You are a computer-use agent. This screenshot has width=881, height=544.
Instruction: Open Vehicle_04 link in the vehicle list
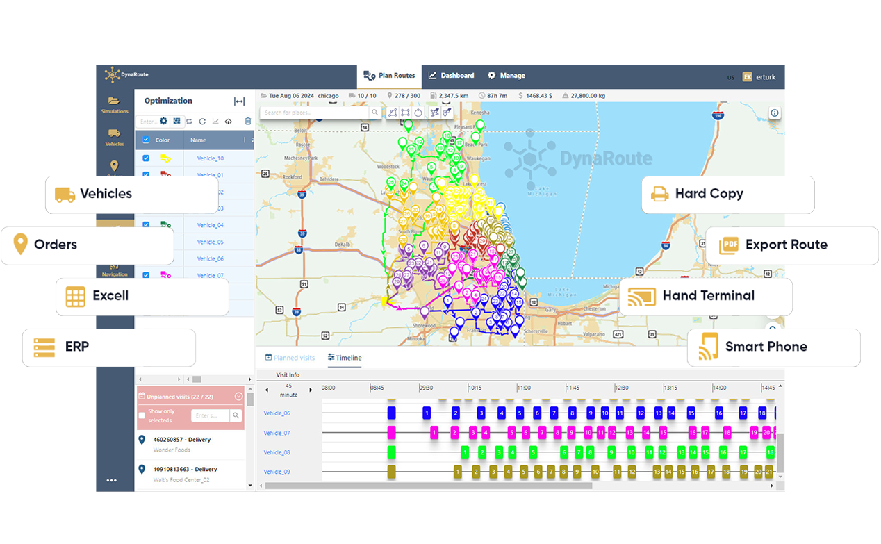click(x=211, y=225)
